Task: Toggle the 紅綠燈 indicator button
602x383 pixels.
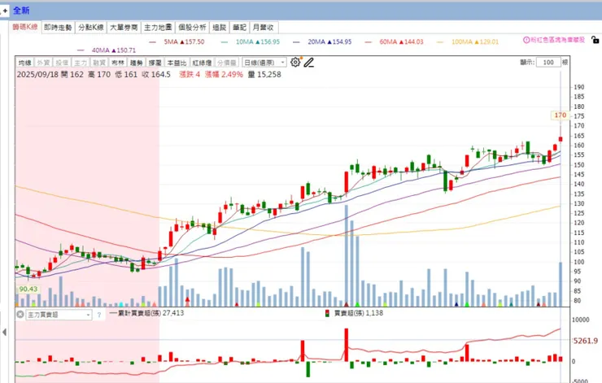Action: (x=202, y=62)
